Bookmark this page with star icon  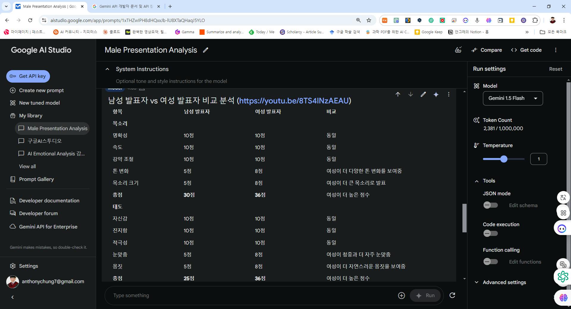click(369, 20)
